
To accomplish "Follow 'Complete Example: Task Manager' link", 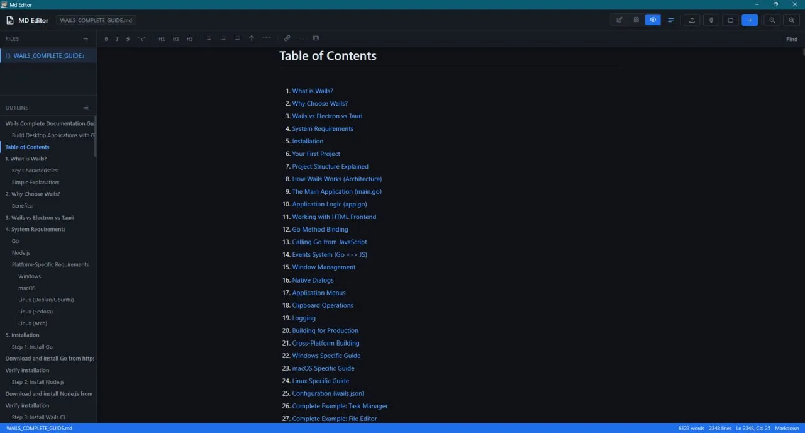I will click(x=340, y=406).
